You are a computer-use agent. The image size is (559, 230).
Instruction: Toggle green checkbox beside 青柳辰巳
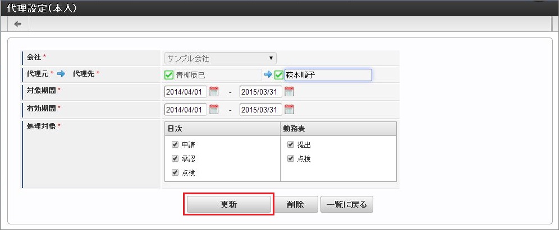click(x=168, y=75)
